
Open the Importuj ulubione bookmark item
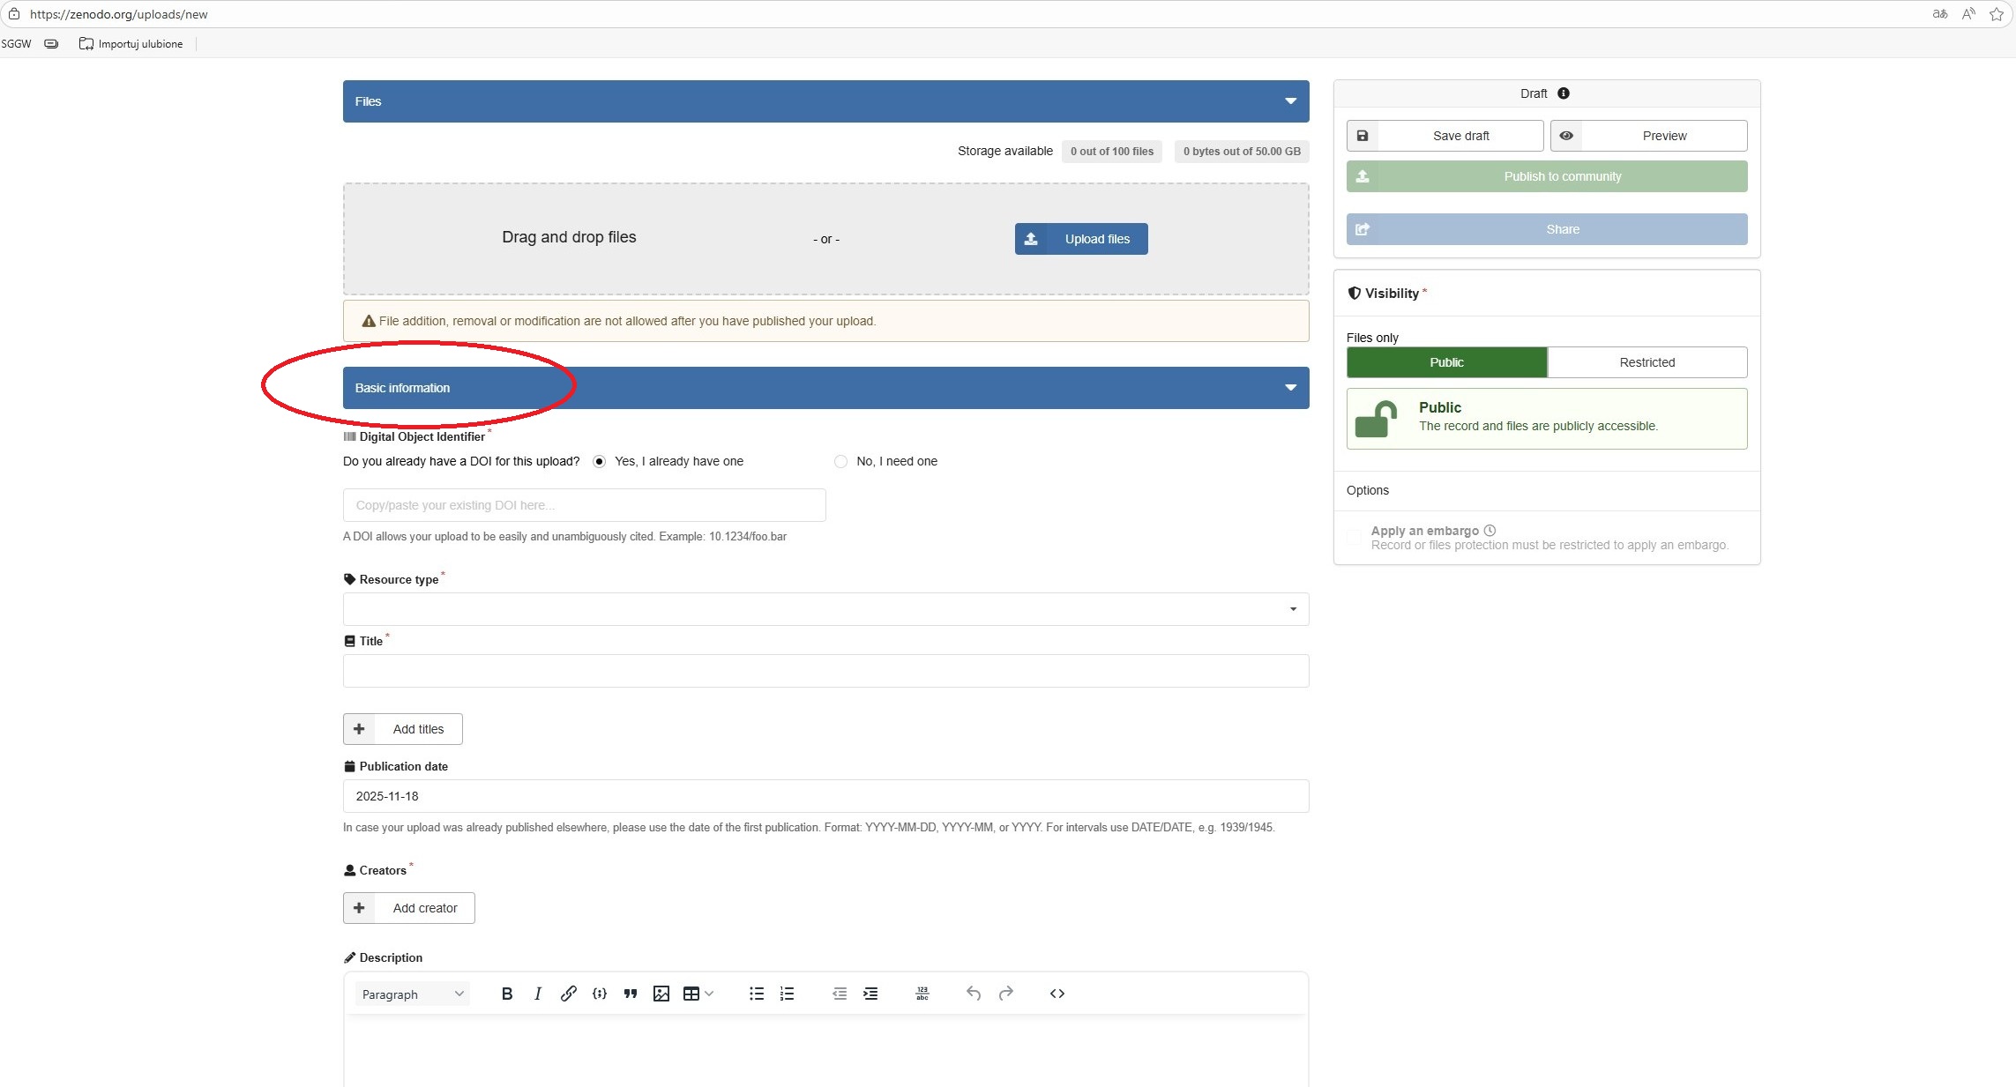[131, 44]
